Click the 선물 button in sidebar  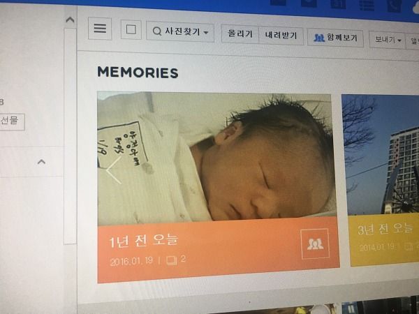pyautogui.click(x=12, y=121)
